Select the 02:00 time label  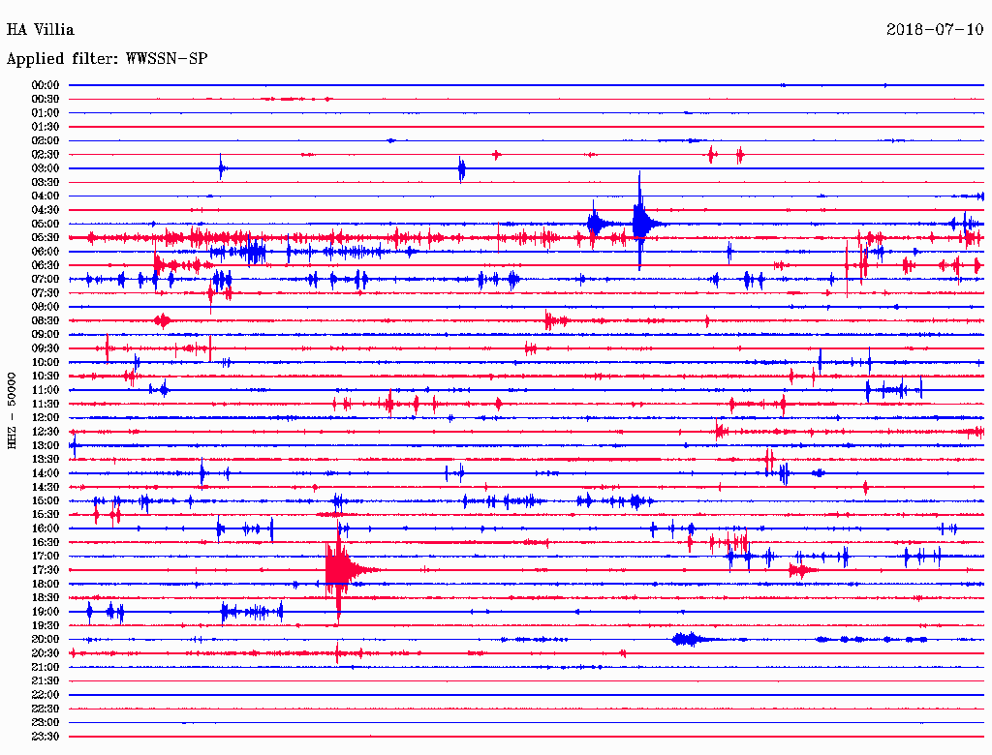(46, 140)
